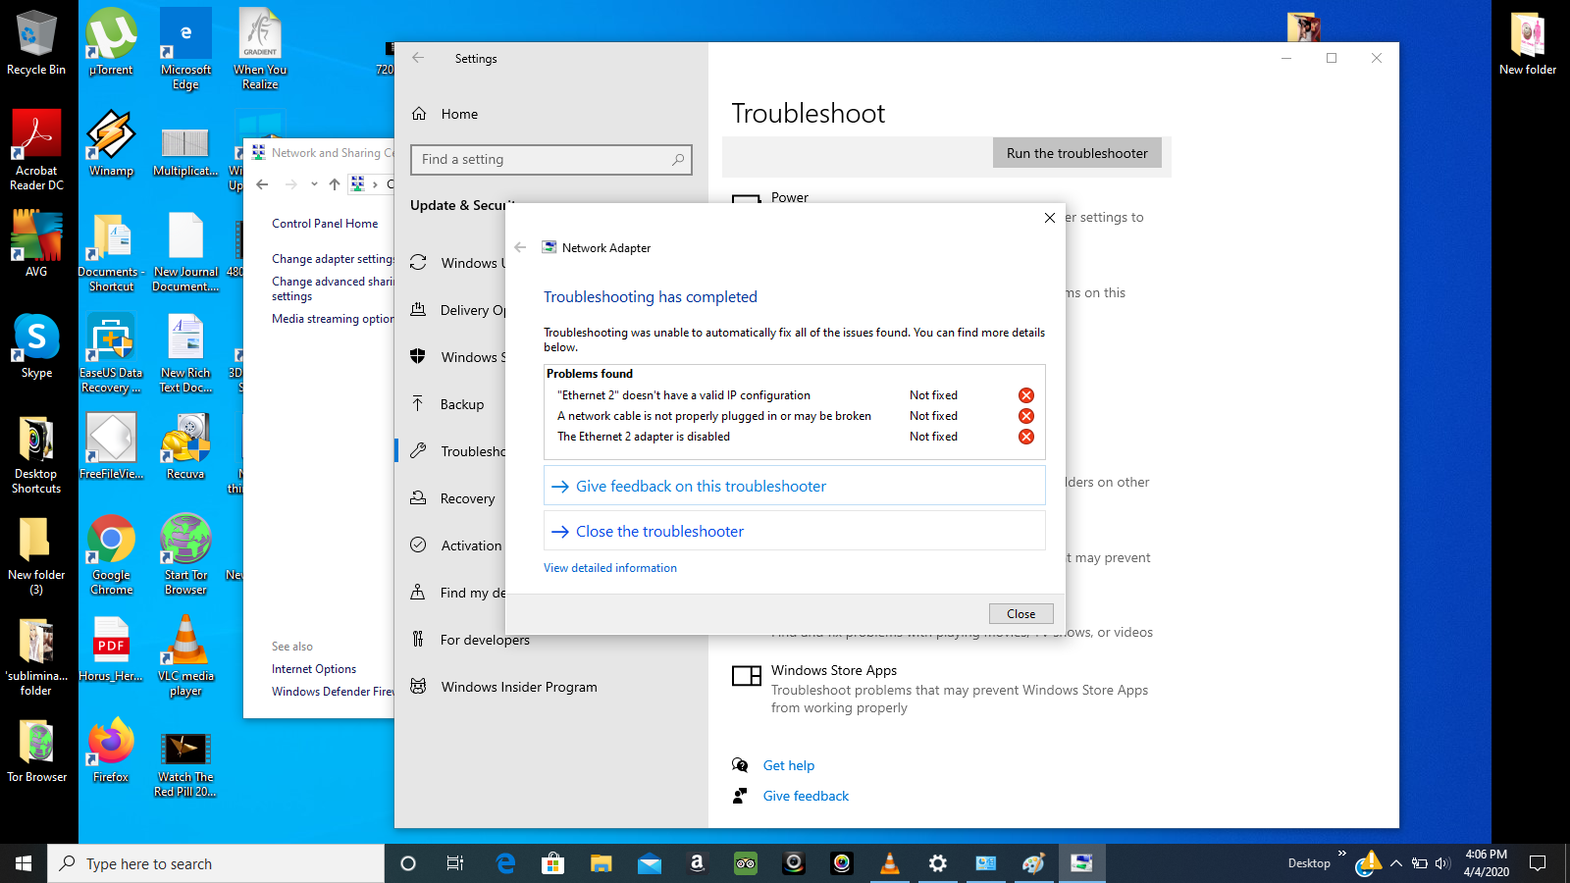The image size is (1570, 883).
Task: Launch Skype desktop shortcut
Action: [36, 346]
